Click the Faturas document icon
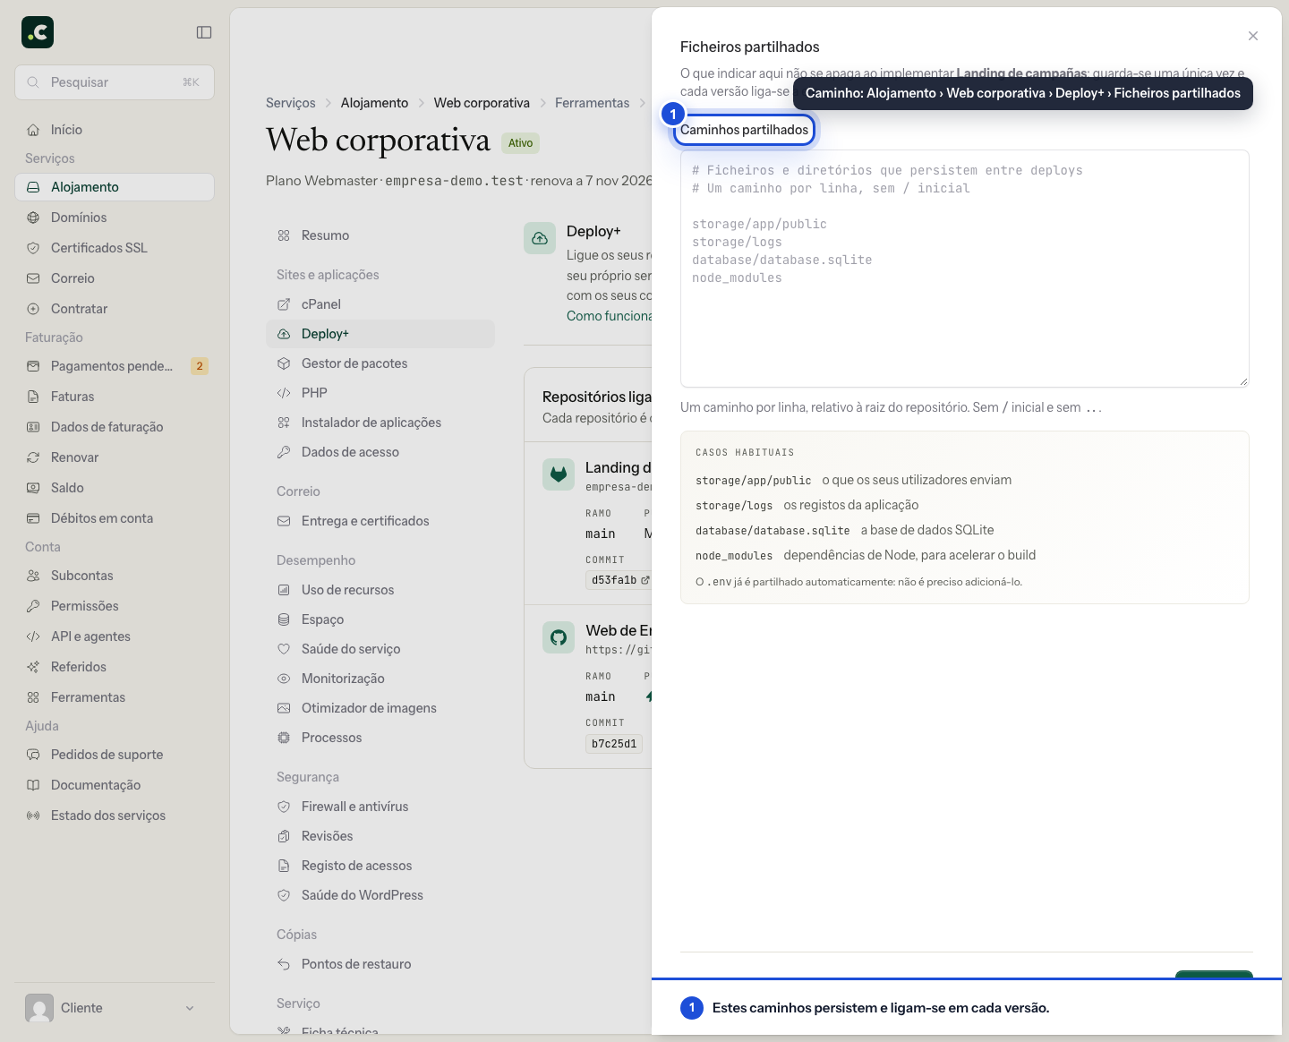 (x=33, y=397)
